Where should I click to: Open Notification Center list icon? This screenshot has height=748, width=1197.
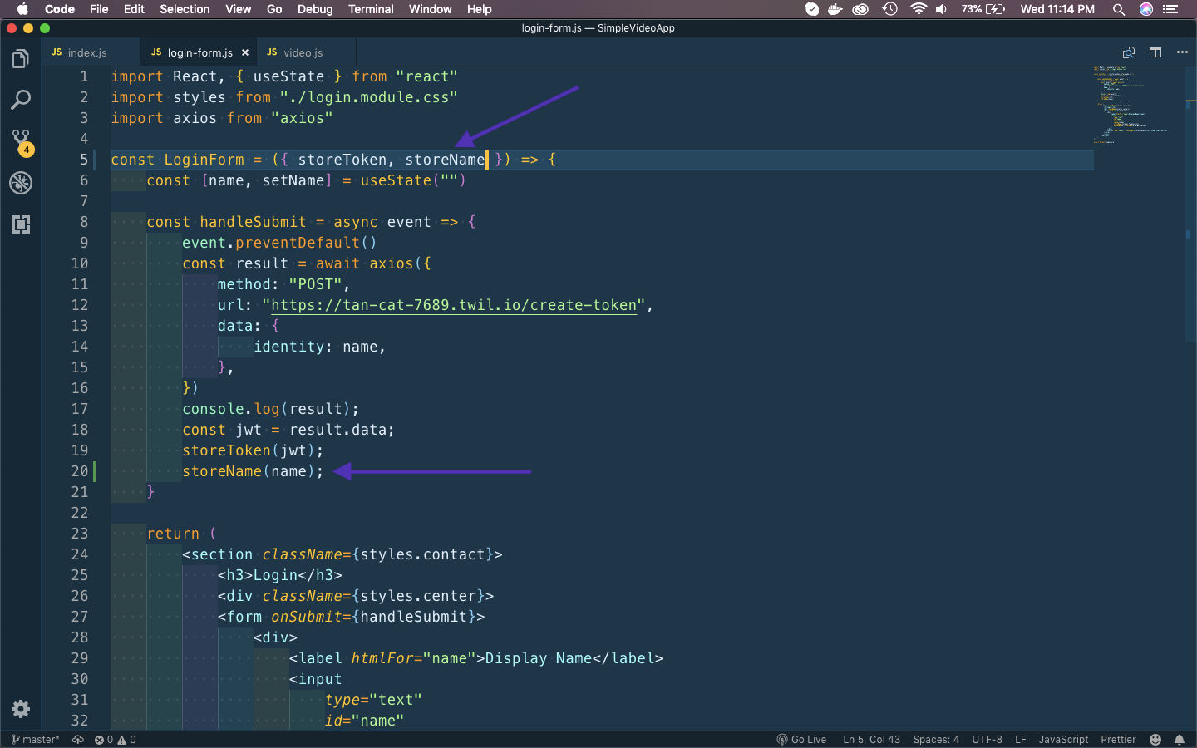(x=1171, y=9)
